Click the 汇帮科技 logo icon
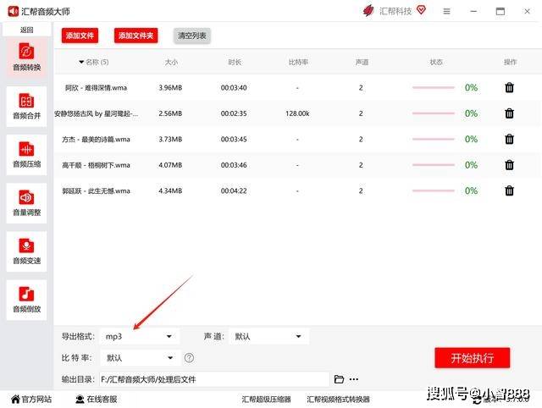542x408 pixels. coord(368,11)
